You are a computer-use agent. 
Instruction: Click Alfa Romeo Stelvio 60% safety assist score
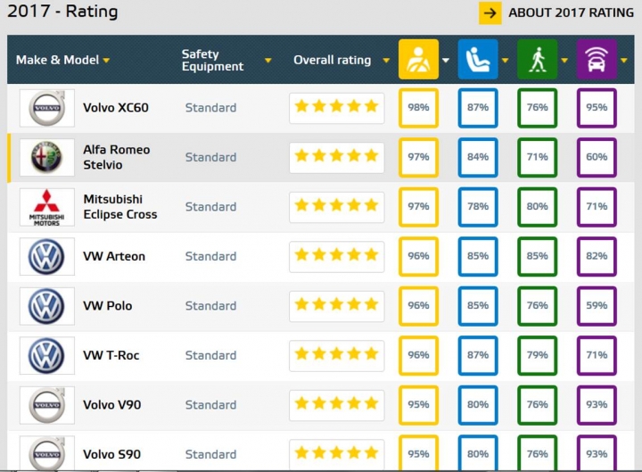597,157
